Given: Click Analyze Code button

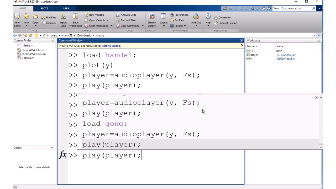Looking at the screenshot, I should tap(126, 15).
